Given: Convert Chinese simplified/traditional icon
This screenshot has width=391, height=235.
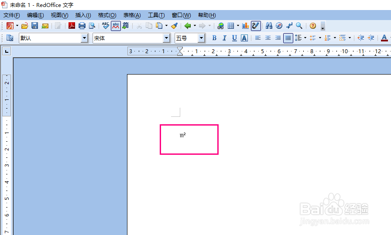Looking at the screenshot, I should 125,26.
